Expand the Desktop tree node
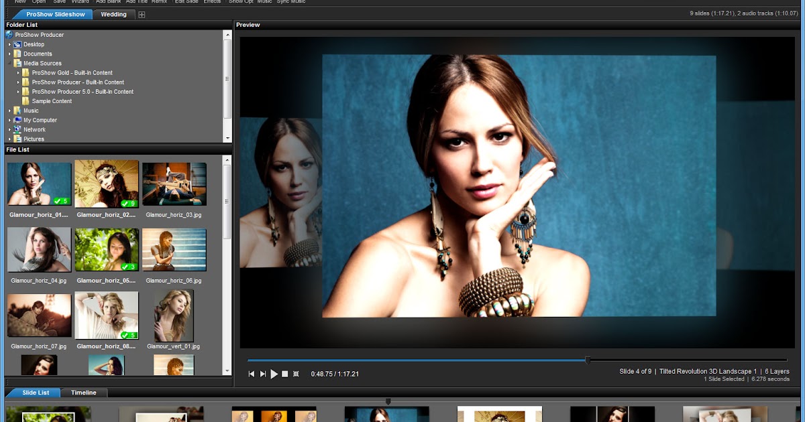The image size is (805, 422). tap(10, 44)
